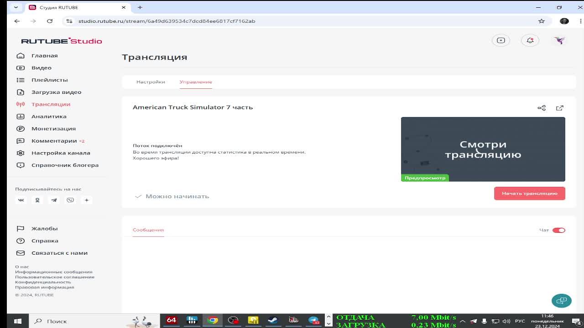Open Пользовательское соглашение link
This screenshot has height=328, width=584.
(55, 277)
